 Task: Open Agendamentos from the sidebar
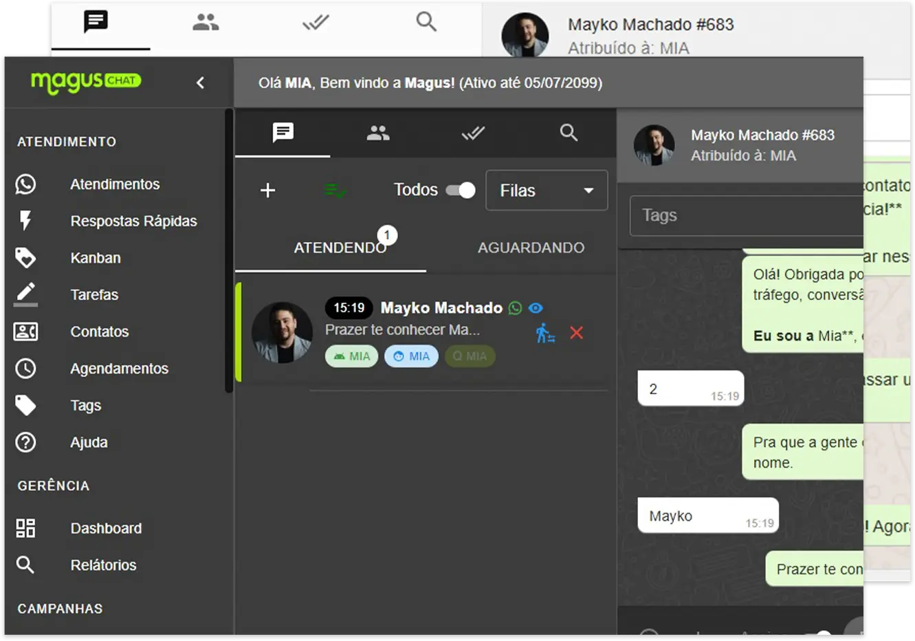coord(119,369)
